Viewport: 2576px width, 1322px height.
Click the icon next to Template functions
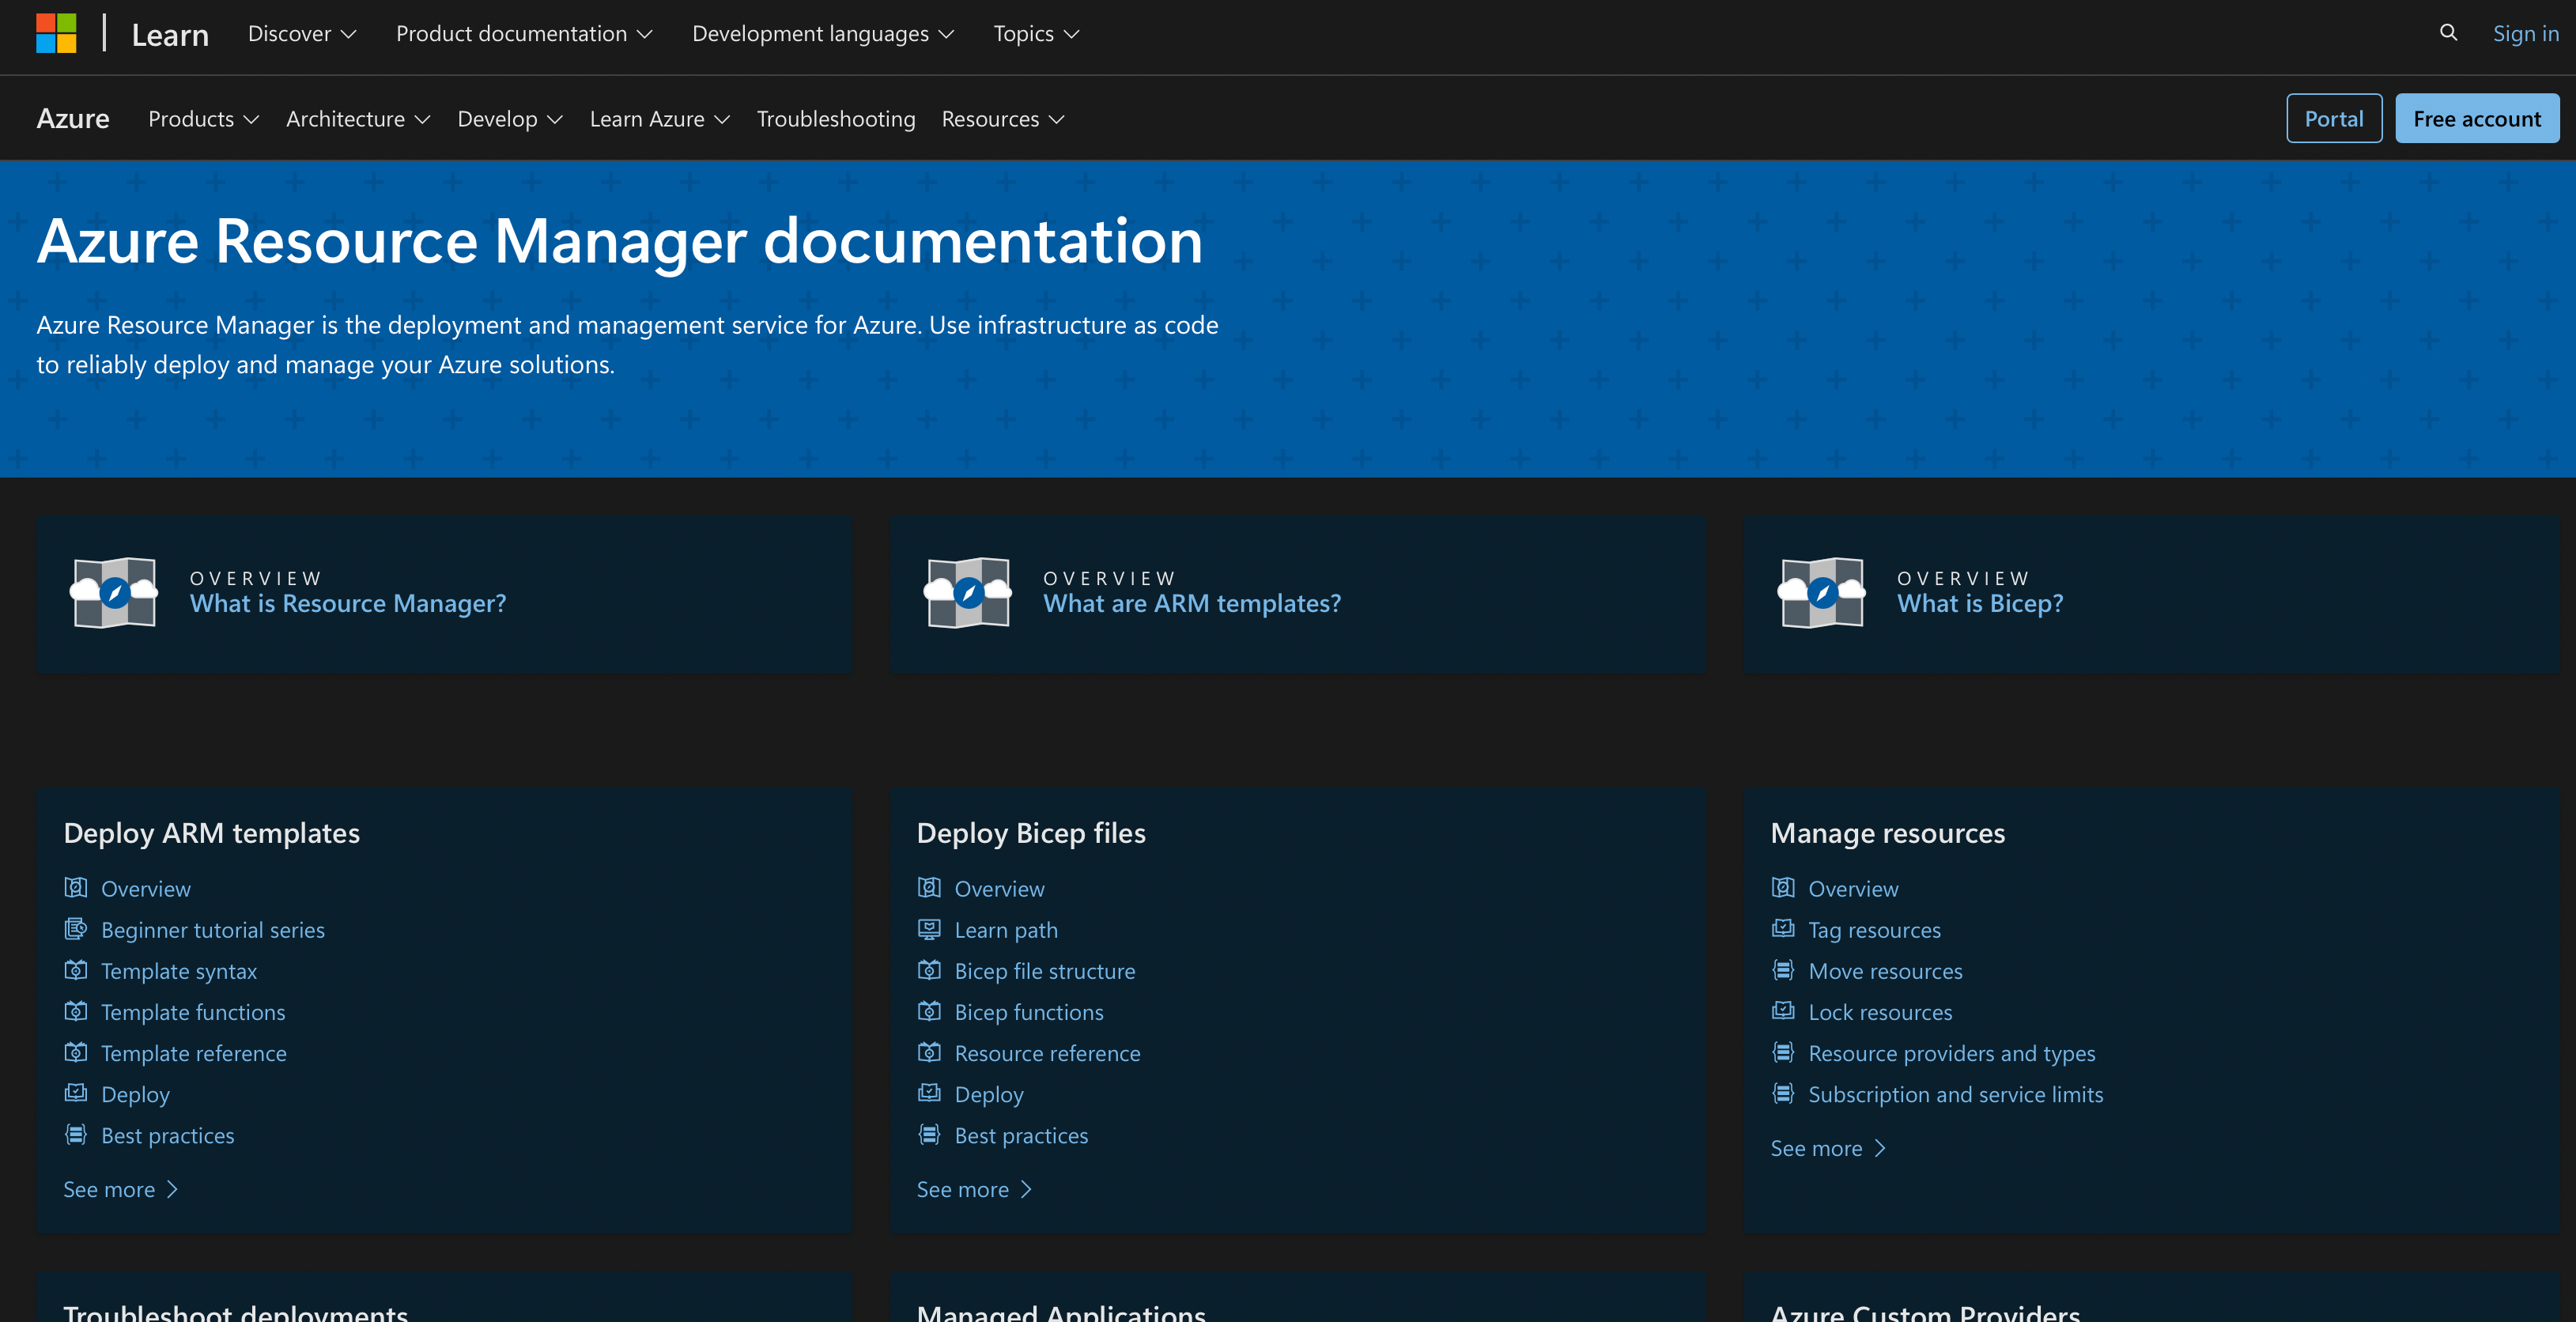(x=76, y=1011)
